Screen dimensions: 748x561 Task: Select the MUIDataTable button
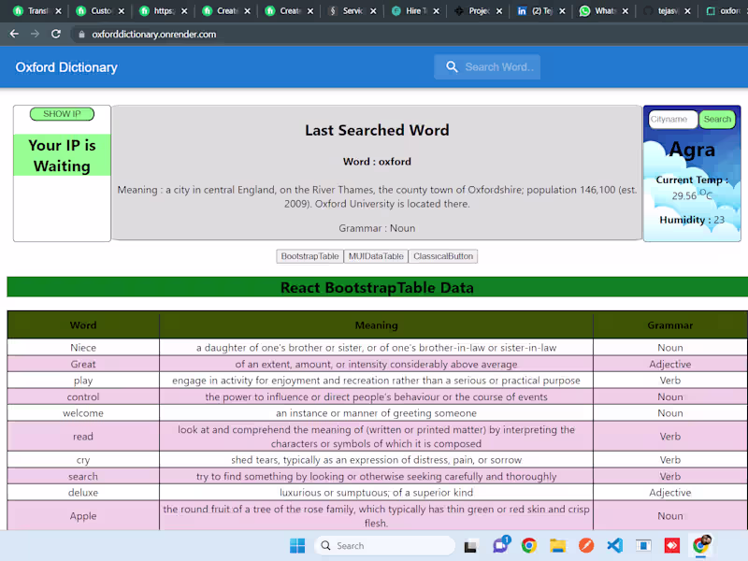376,256
